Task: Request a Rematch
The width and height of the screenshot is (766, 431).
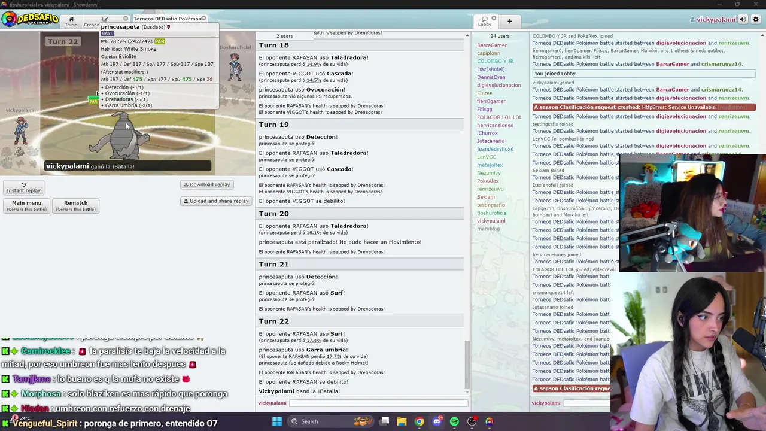Action: (75, 205)
